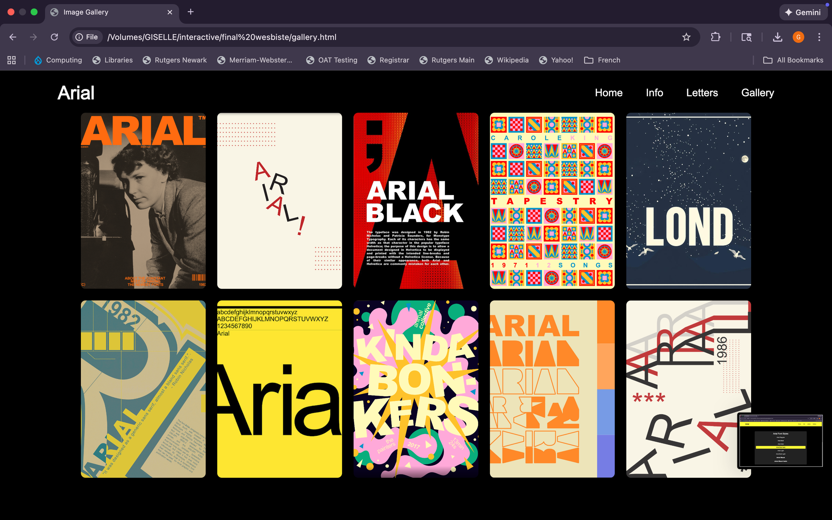View the site information icon in address bar
This screenshot has height=520, width=832.
click(80, 37)
